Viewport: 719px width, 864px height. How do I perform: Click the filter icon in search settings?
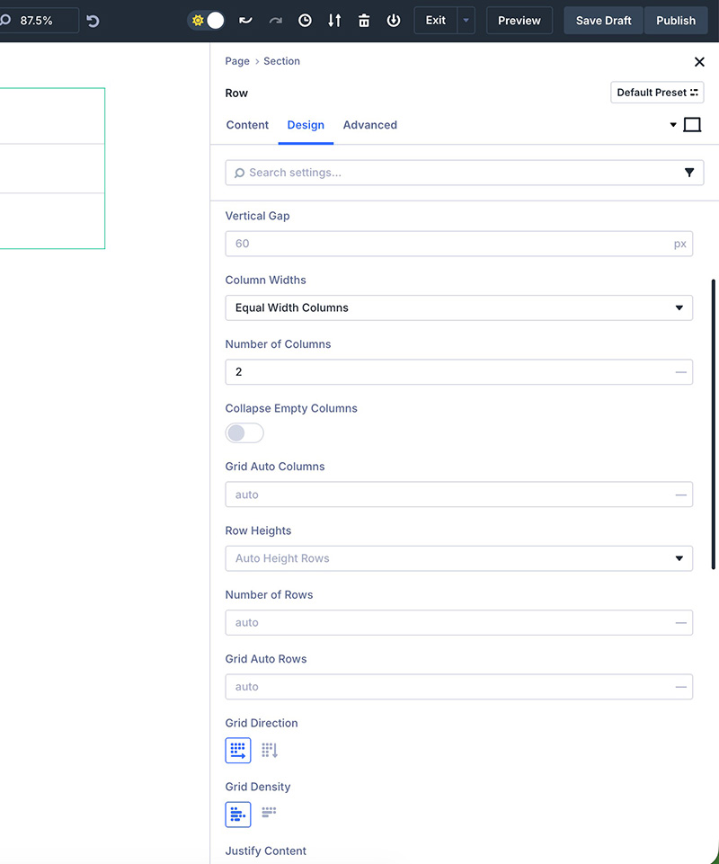pos(689,173)
